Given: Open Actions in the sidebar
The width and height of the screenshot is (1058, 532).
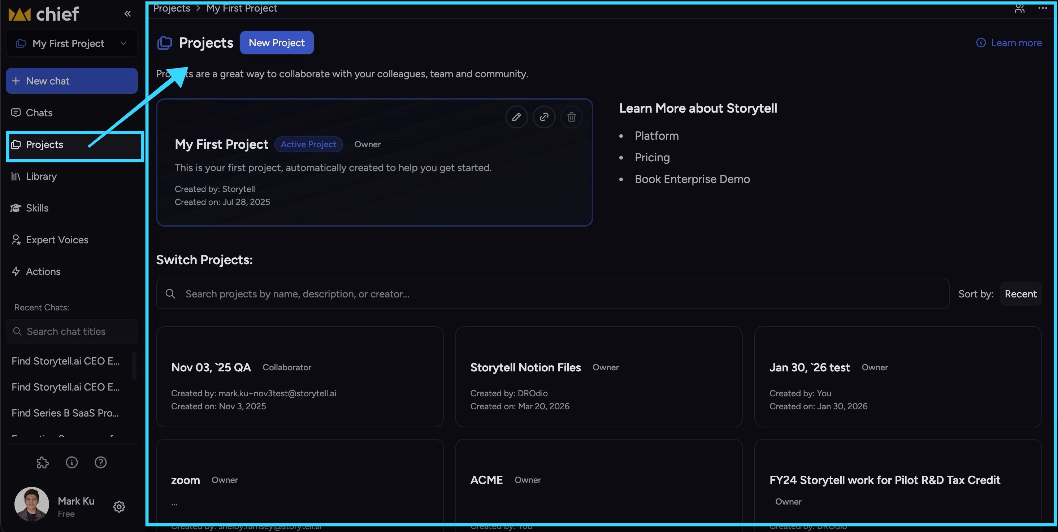Looking at the screenshot, I should (72, 272).
